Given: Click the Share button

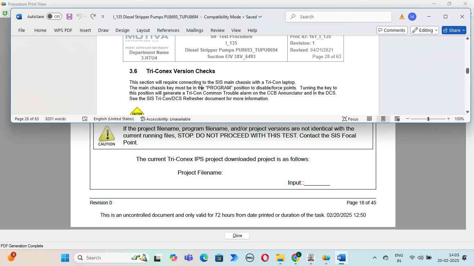Looking at the screenshot, I should coord(455,30).
